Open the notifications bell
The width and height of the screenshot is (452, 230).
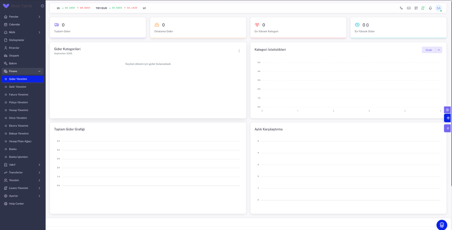[x=430, y=8]
